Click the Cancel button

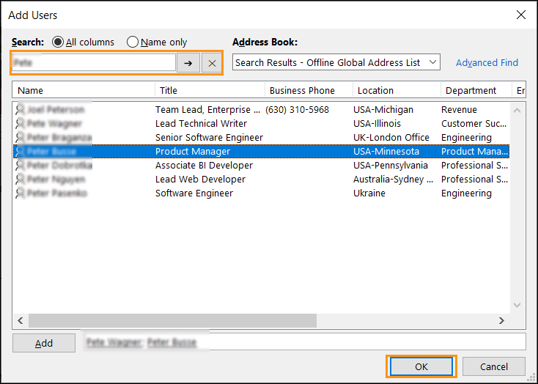494,366
